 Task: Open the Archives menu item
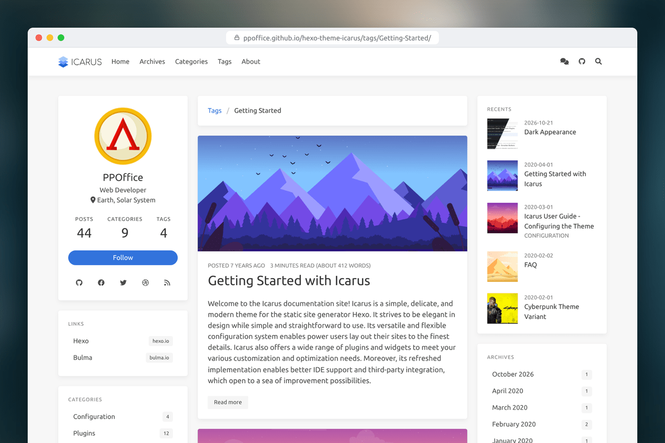(x=152, y=62)
